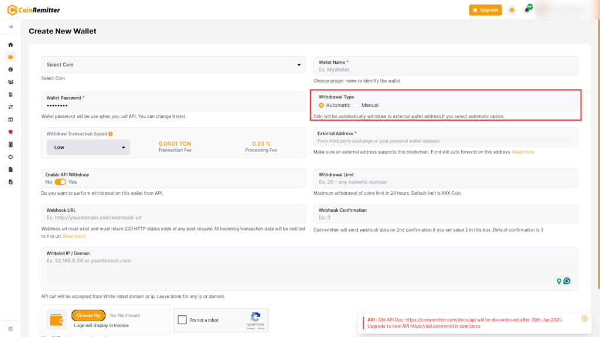Click the swap arrows icon in sidebar
This screenshot has width=600, height=337.
11,107
